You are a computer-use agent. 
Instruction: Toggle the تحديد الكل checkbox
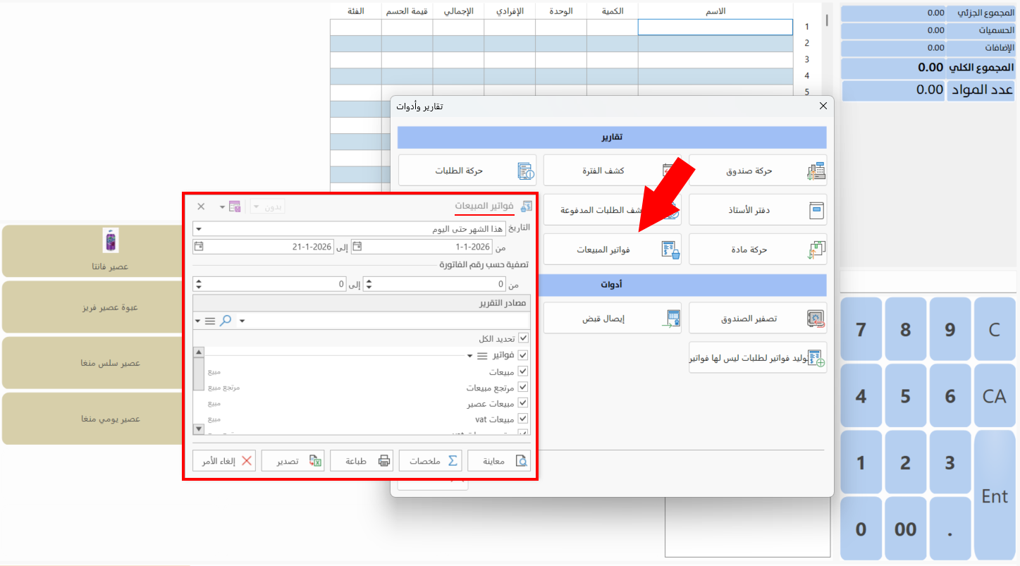click(523, 338)
